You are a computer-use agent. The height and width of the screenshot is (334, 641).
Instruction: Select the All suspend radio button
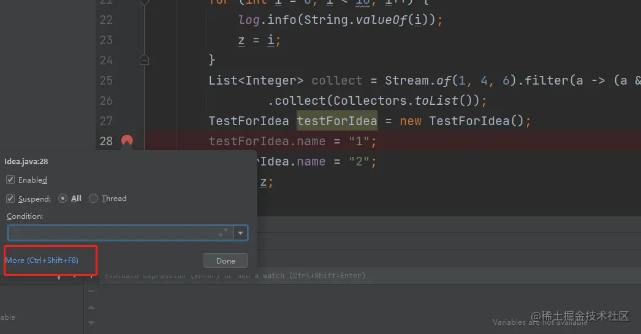pyautogui.click(x=63, y=199)
